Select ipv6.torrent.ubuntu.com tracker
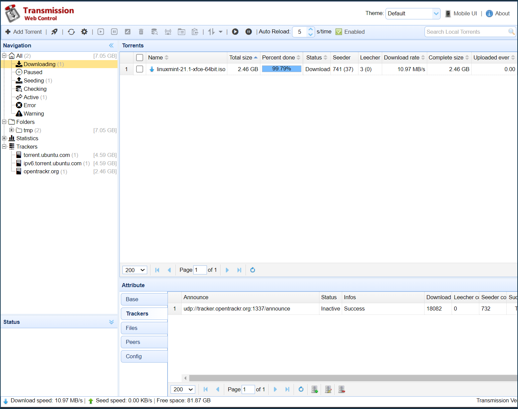Viewport: 518px width, 409px height. click(53, 163)
